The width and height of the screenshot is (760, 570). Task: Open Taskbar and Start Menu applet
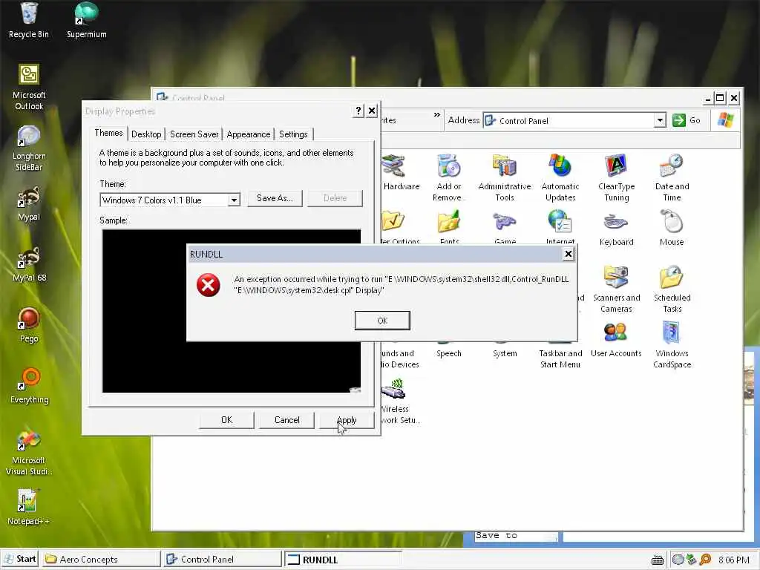(x=560, y=358)
